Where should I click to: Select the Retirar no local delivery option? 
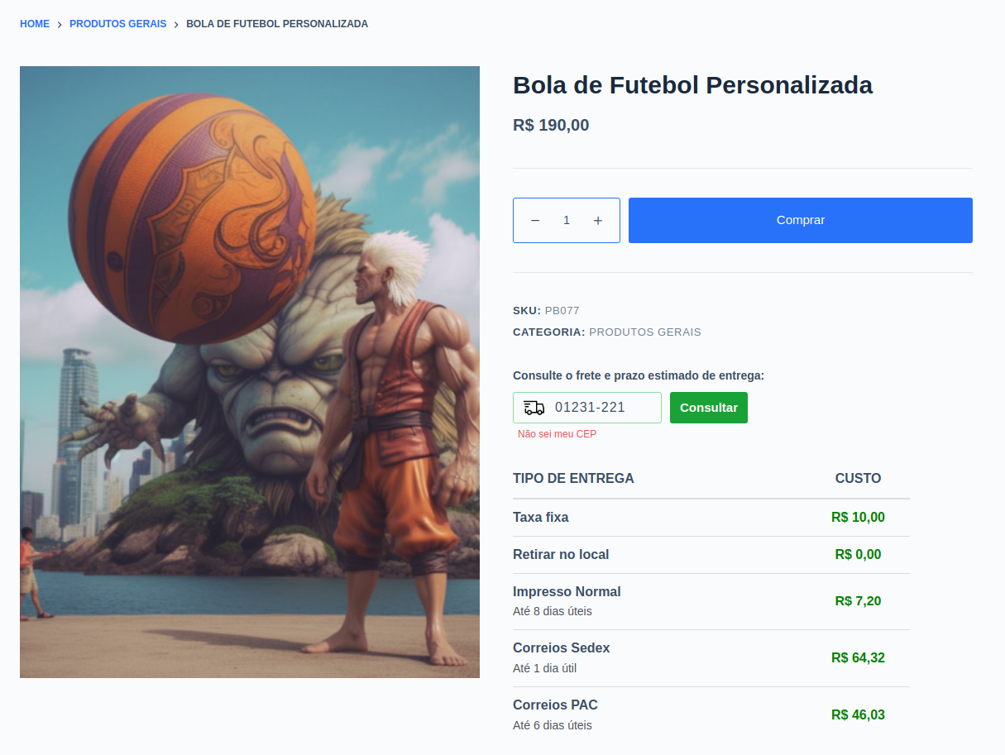click(711, 555)
